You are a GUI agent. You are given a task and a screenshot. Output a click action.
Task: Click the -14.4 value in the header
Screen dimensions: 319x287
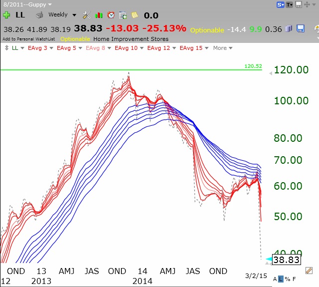[x=237, y=29]
